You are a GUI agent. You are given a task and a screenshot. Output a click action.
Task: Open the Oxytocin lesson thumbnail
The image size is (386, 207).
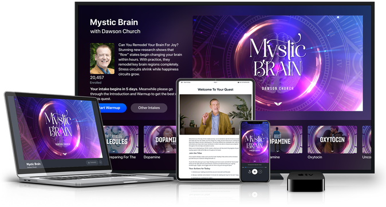coord(332,140)
